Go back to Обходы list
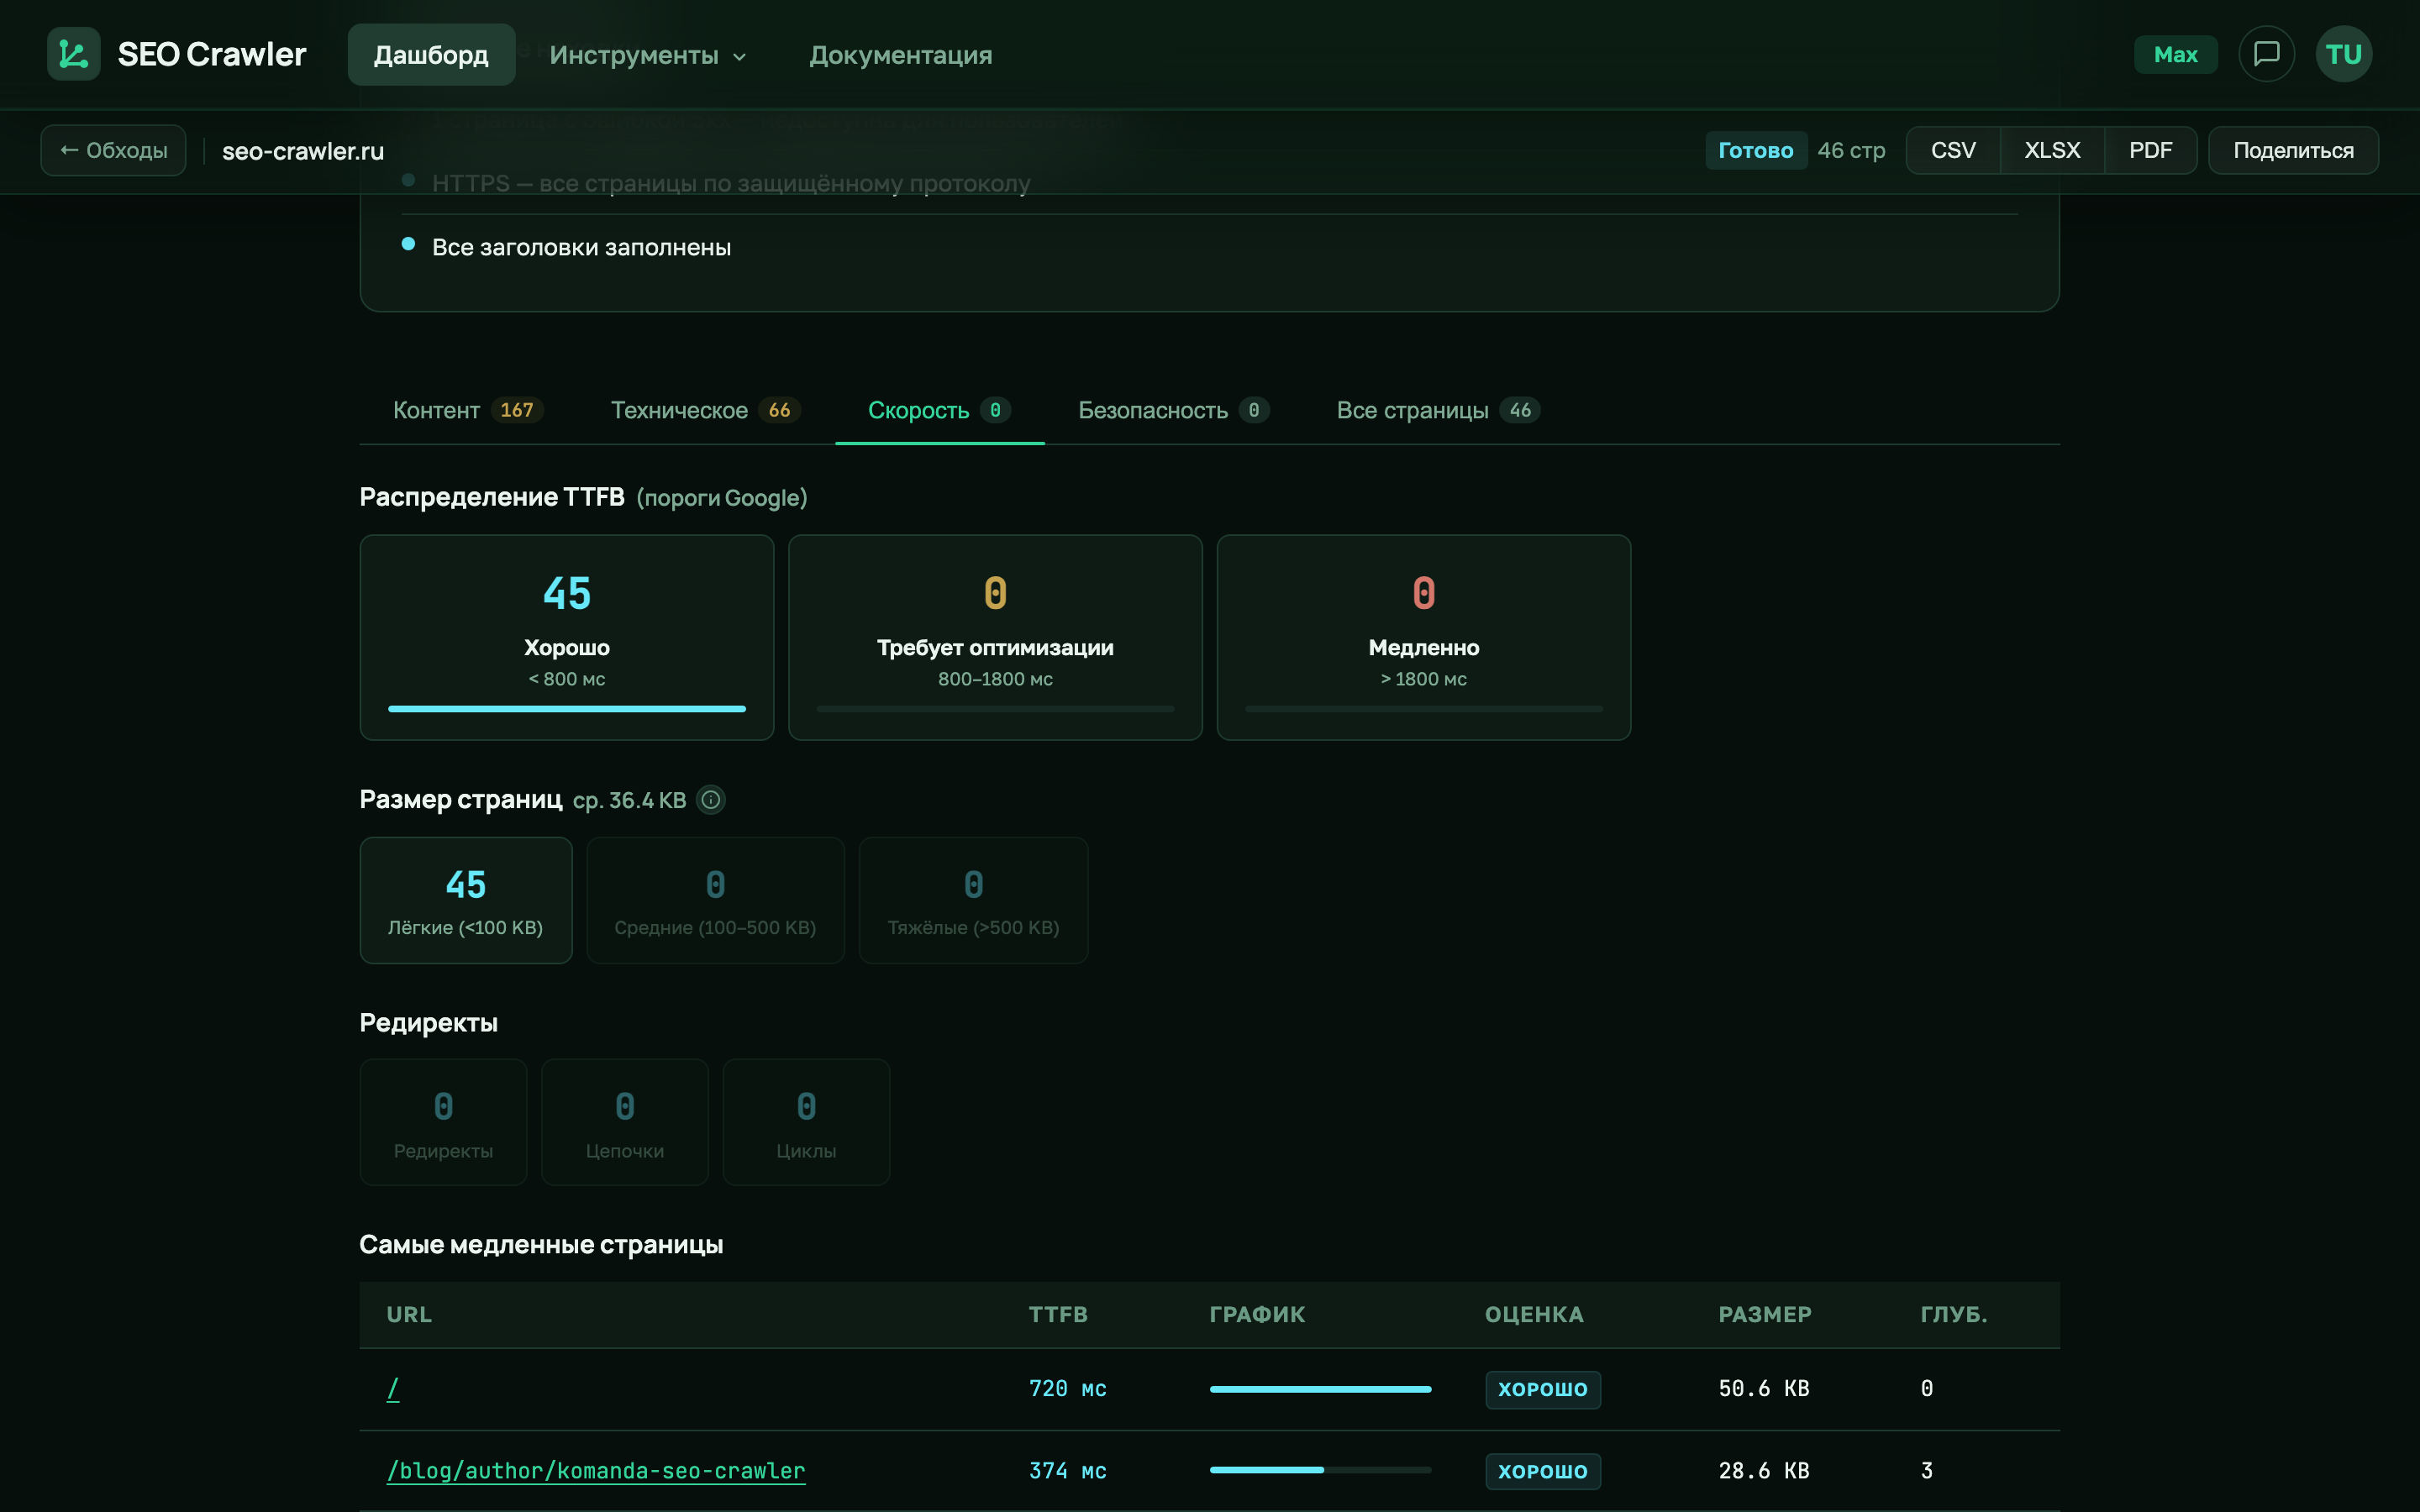 [113, 150]
